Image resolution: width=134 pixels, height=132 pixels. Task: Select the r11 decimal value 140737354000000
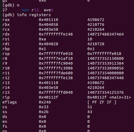[x=105, y=73]
